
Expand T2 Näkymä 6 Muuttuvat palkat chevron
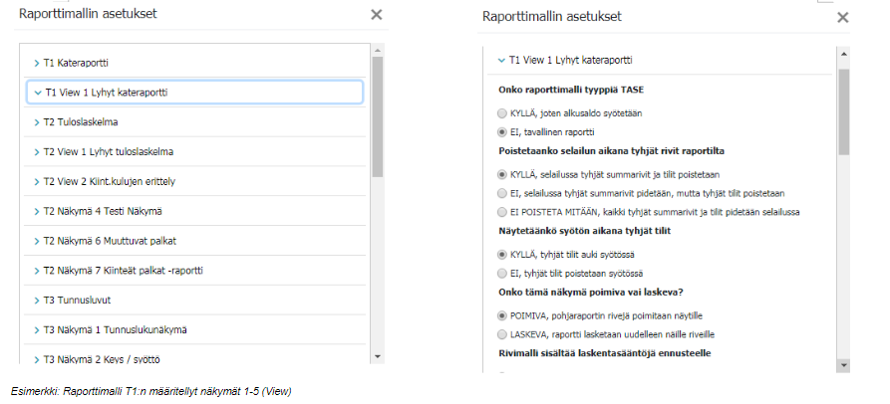(37, 241)
